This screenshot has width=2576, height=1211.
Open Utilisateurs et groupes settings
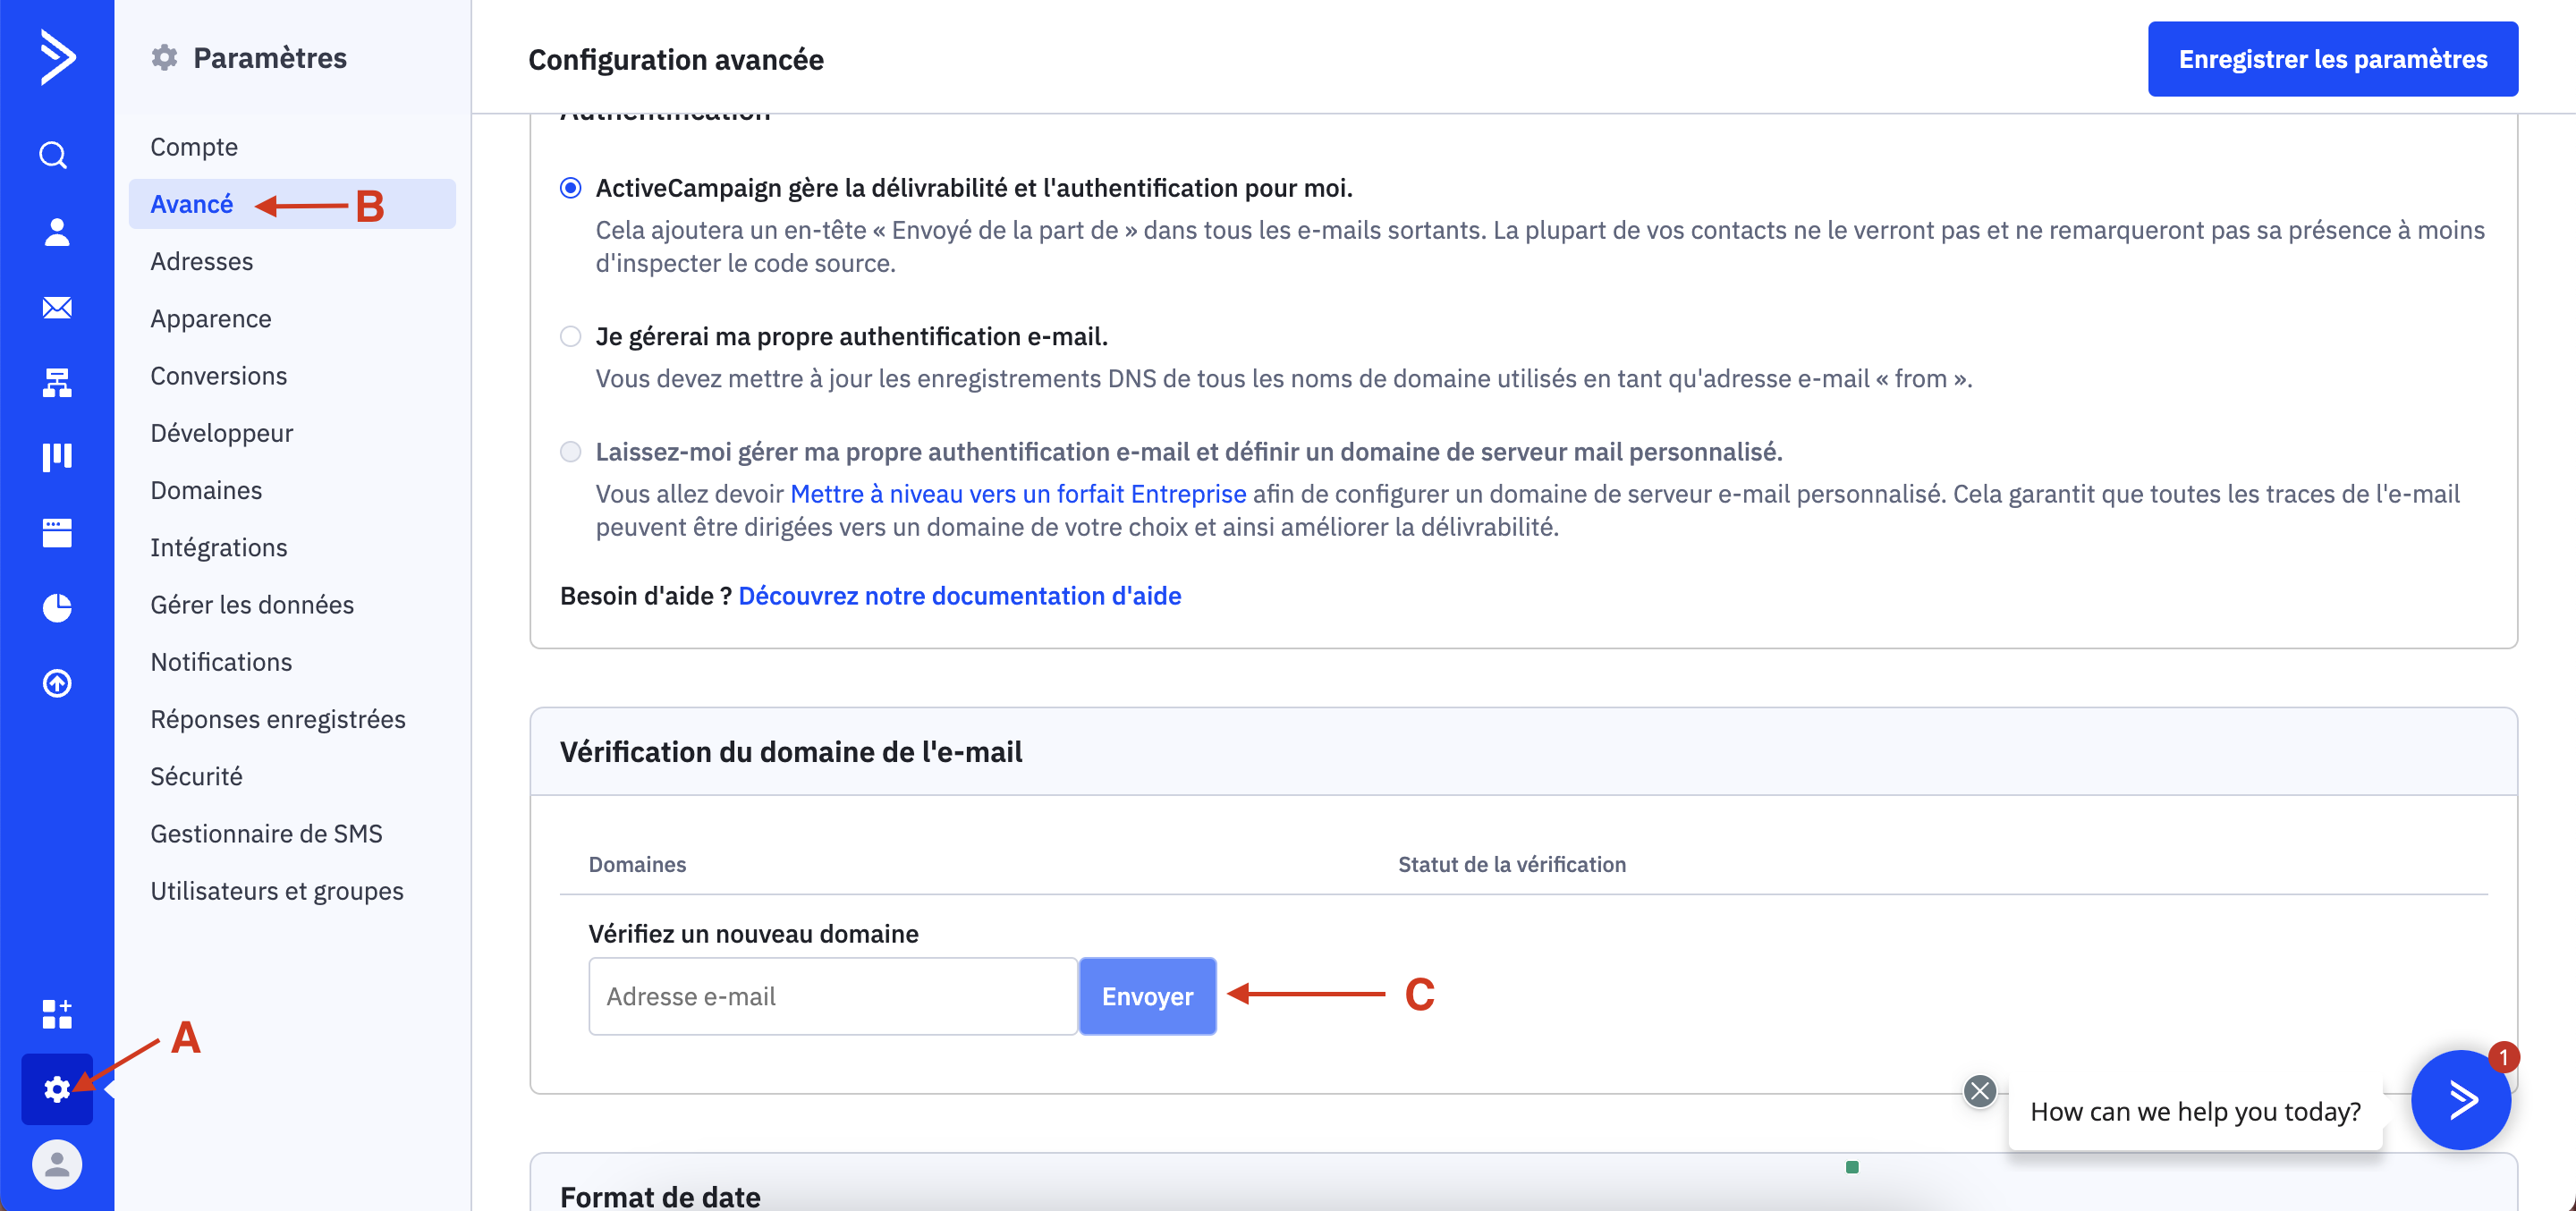pos(277,890)
